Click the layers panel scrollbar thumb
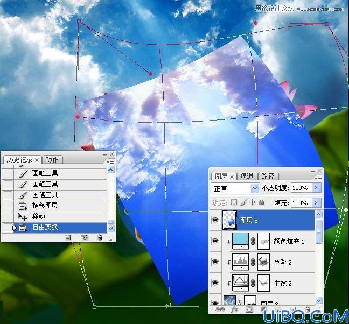 coord(318,231)
